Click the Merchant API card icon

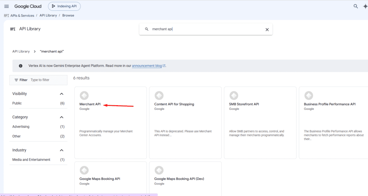point(84,95)
